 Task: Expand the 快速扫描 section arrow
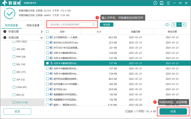pos(42,32)
